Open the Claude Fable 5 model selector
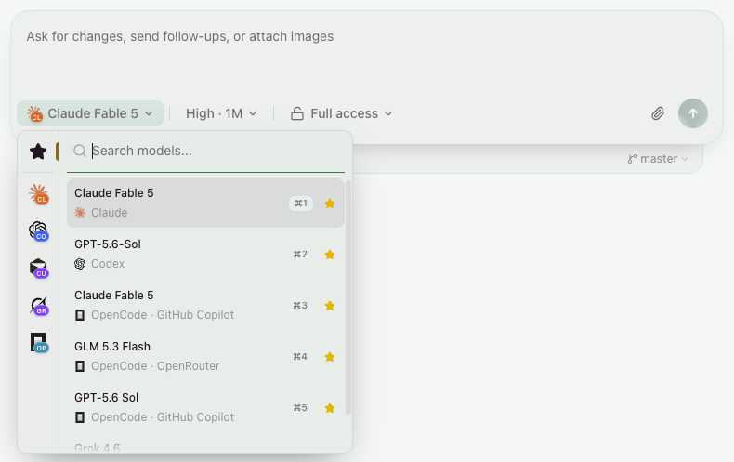Image resolution: width=734 pixels, height=462 pixels. point(90,113)
